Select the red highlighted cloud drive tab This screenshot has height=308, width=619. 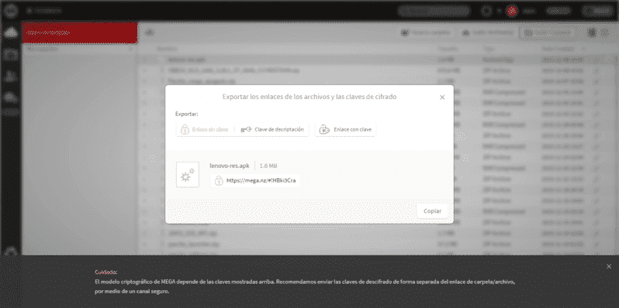click(x=80, y=33)
